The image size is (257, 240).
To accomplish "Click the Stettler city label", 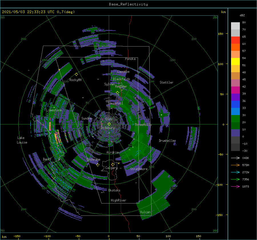I will 166,82.
